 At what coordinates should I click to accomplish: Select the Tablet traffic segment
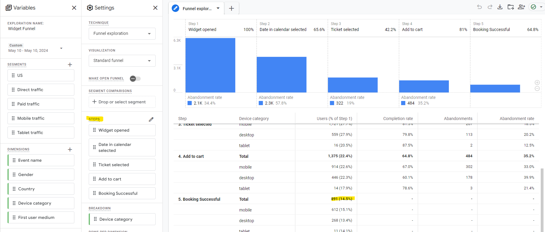click(41, 133)
